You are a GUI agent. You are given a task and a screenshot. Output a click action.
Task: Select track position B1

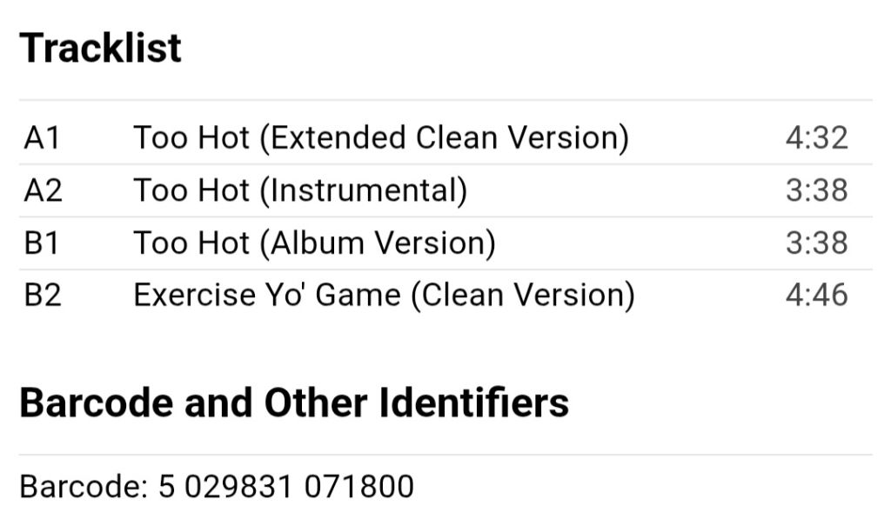point(42,243)
